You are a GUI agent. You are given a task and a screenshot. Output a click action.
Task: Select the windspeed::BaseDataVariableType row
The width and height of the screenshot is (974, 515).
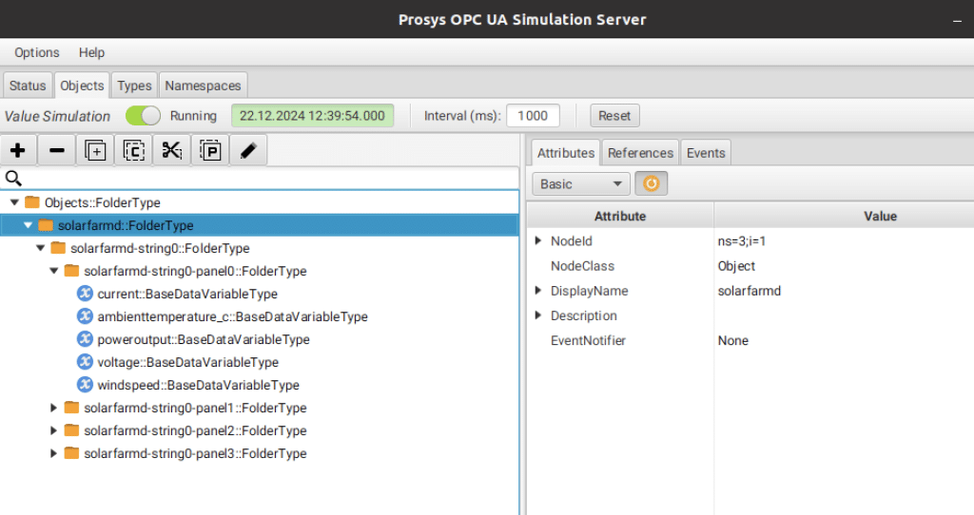[260, 385]
